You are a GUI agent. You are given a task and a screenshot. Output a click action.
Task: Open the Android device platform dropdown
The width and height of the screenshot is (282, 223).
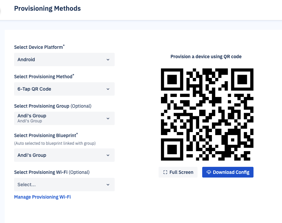coord(64,60)
